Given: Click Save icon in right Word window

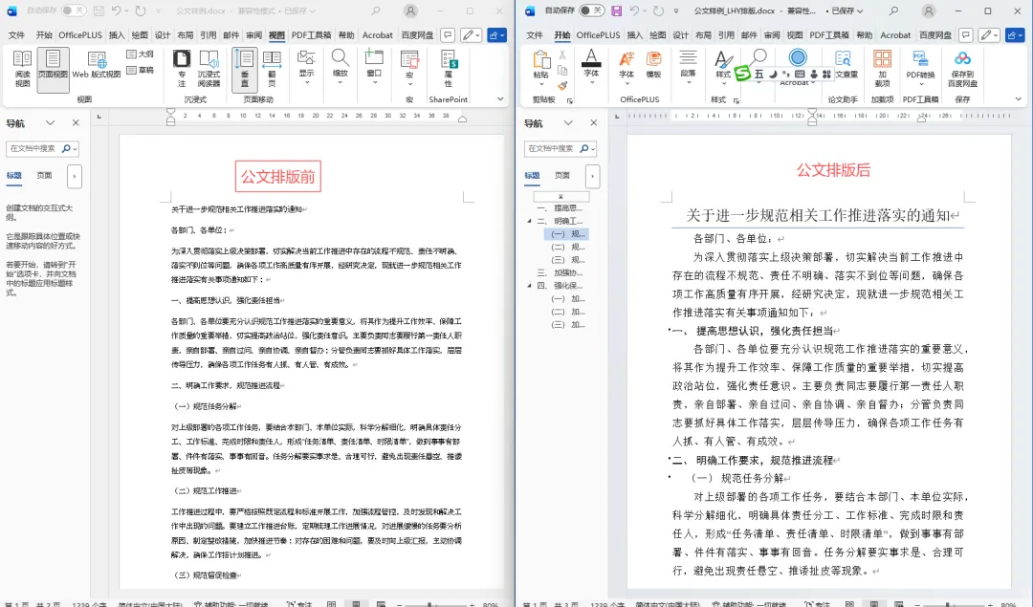Looking at the screenshot, I should point(617,11).
